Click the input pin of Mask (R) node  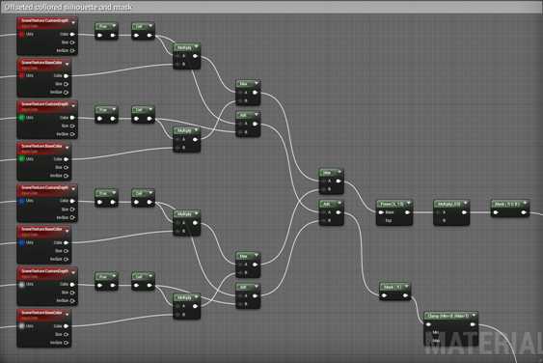[x=384, y=295]
